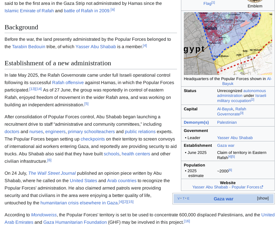Jump to citation [16] footnote
The height and width of the screenshot is (232, 277).
click(187, 221)
